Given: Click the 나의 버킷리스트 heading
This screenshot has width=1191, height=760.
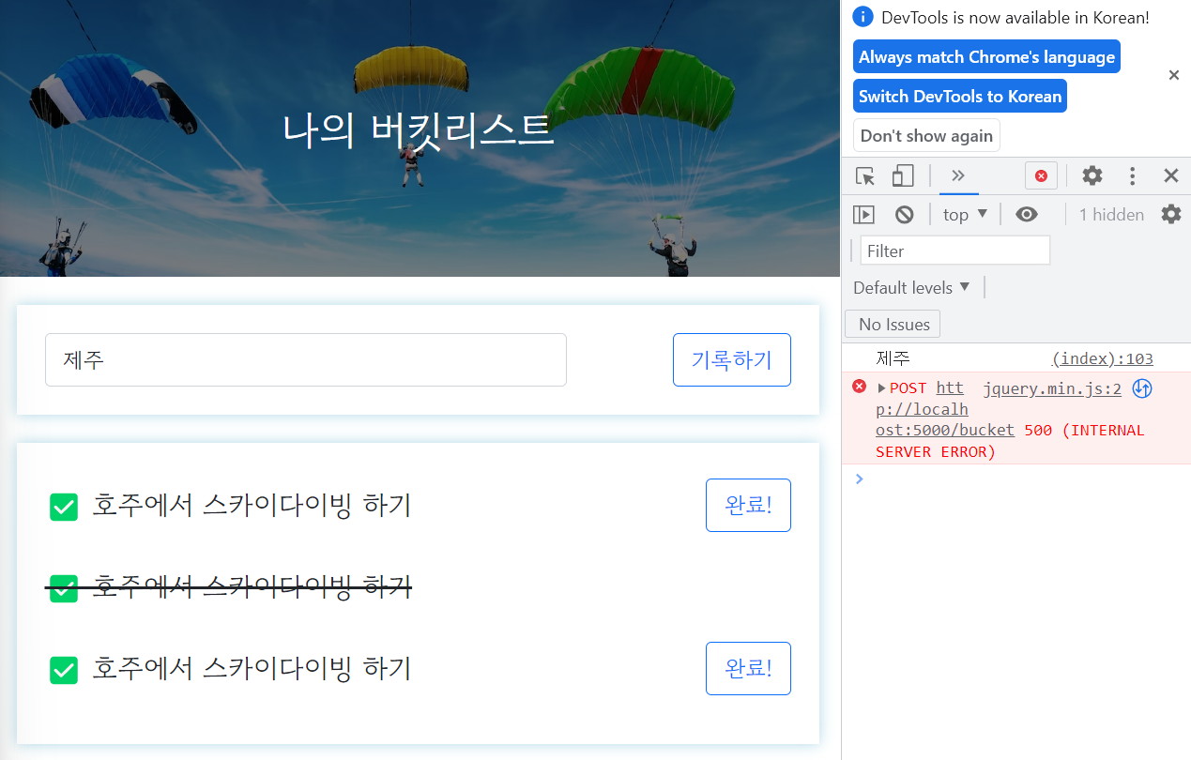Looking at the screenshot, I should [419, 129].
